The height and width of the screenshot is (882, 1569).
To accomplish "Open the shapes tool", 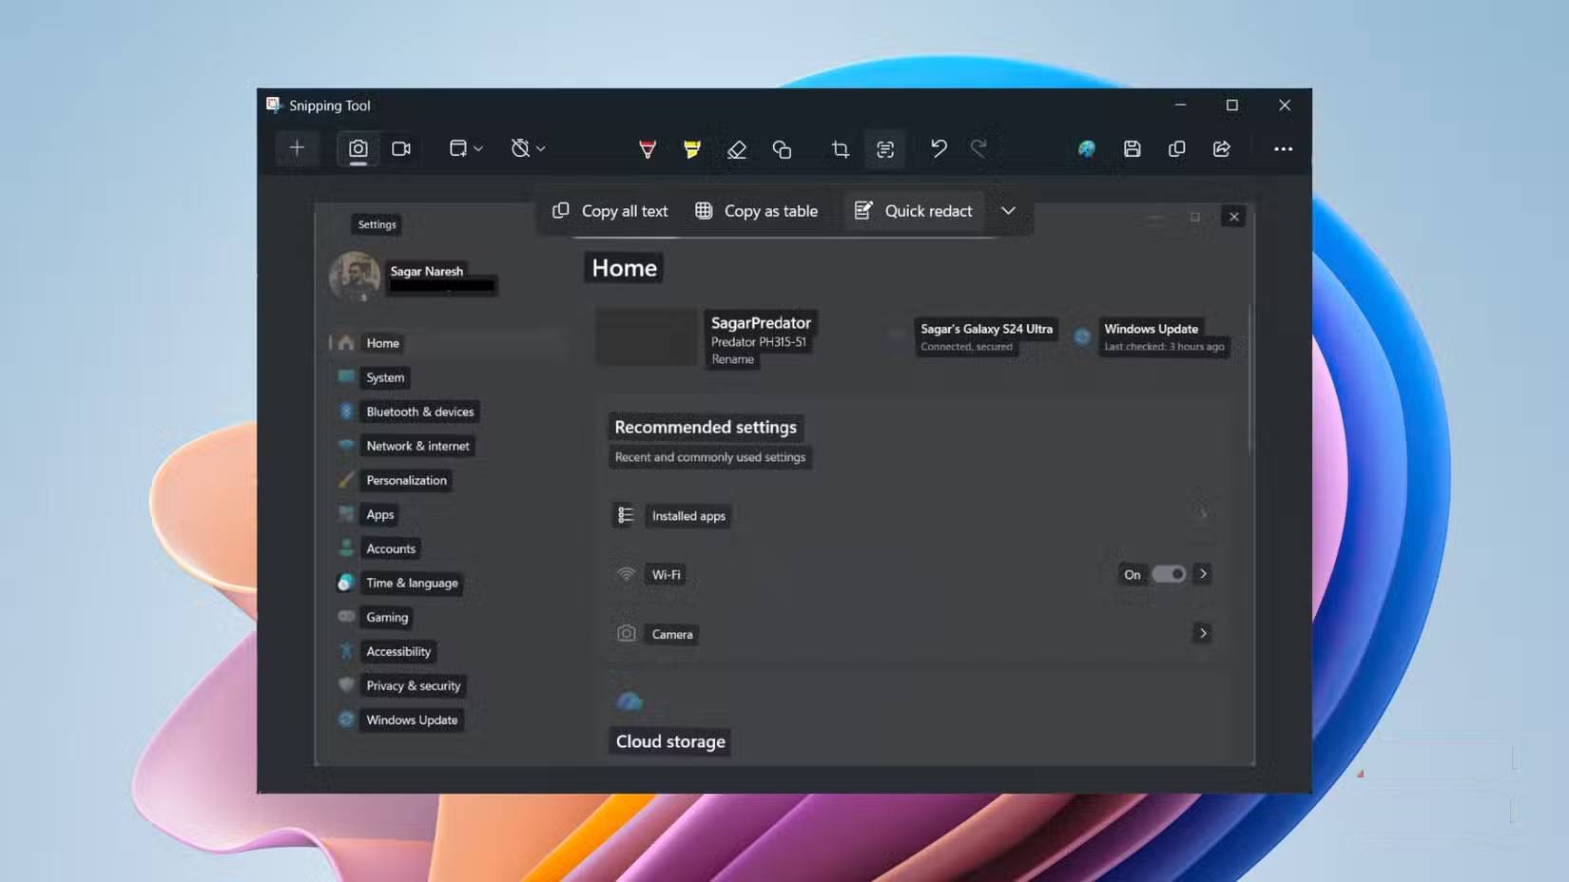I will pyautogui.click(x=783, y=149).
